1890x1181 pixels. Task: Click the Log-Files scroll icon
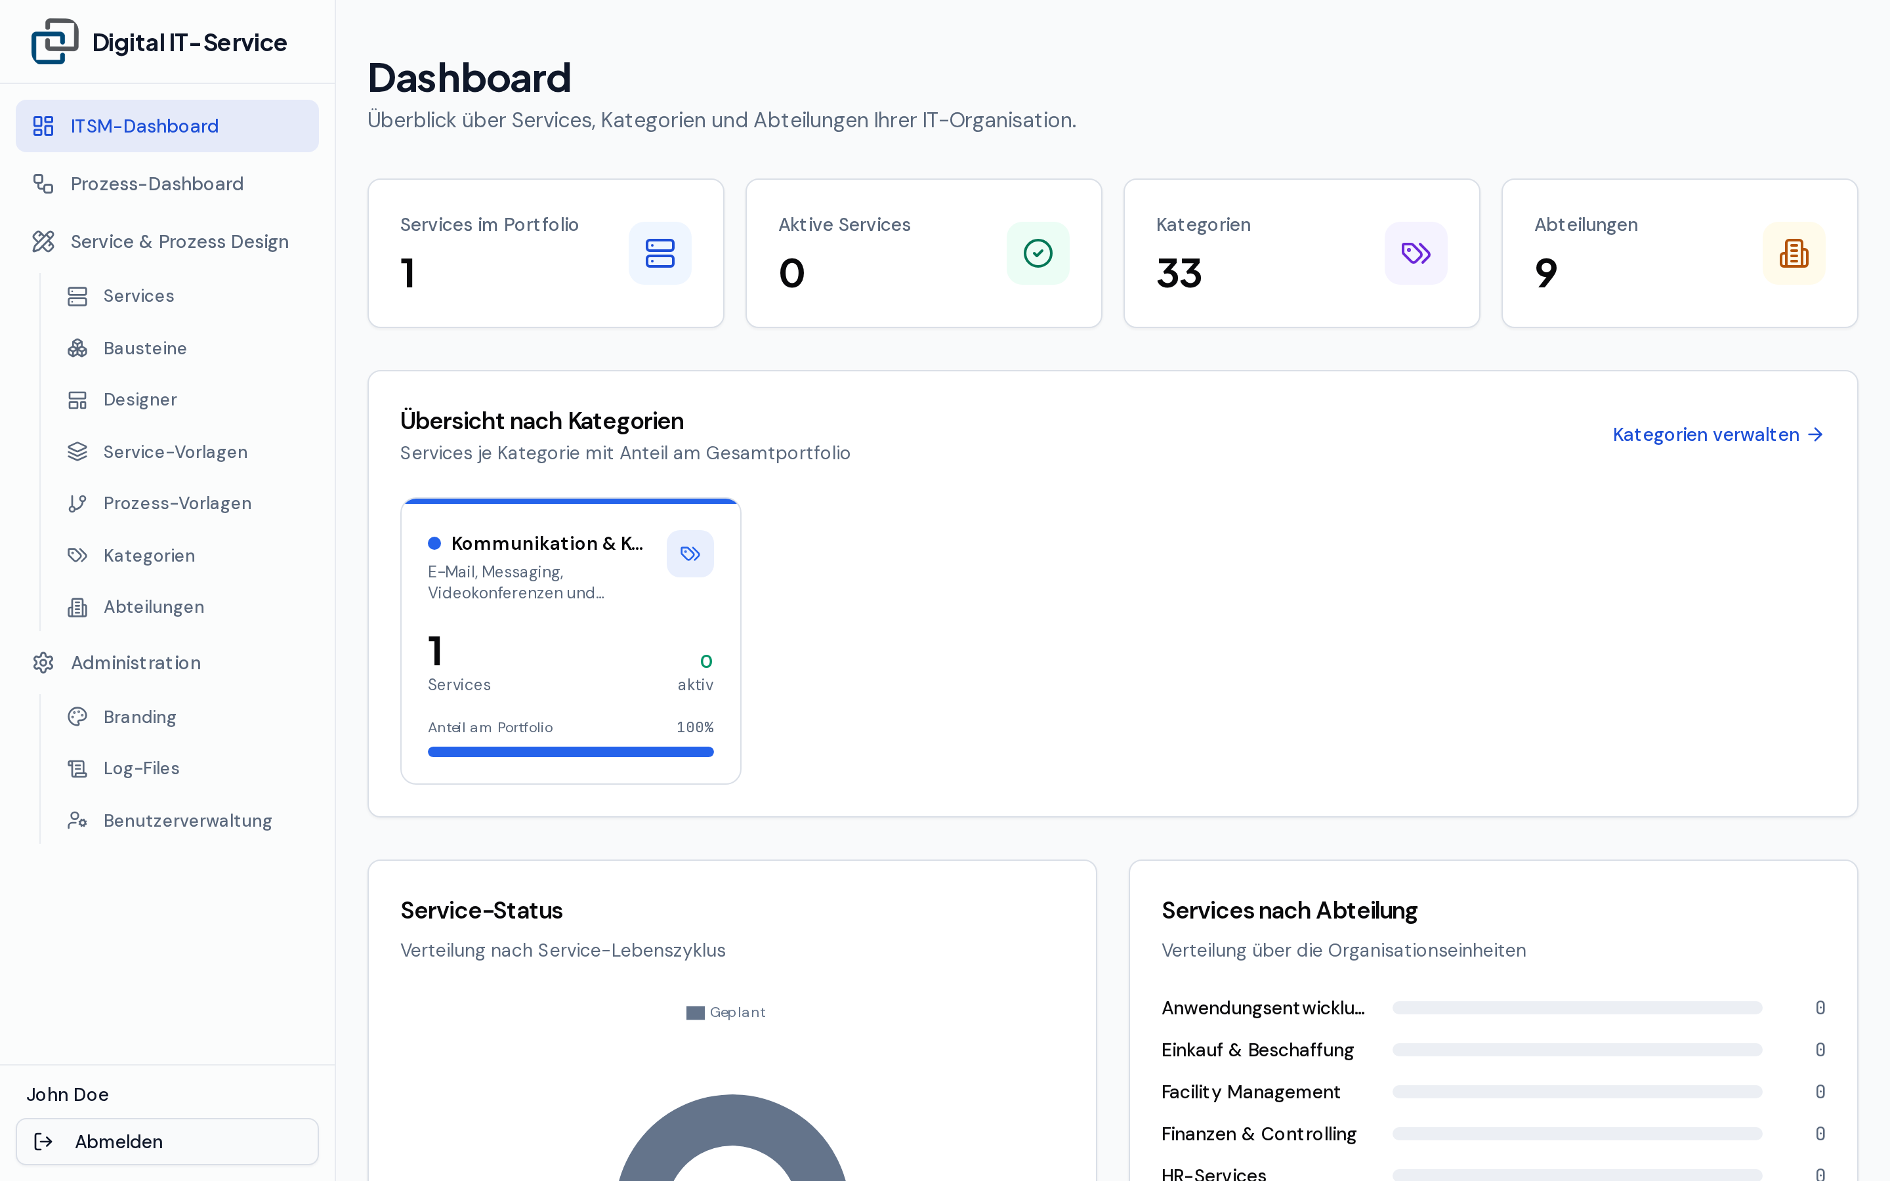tap(77, 768)
